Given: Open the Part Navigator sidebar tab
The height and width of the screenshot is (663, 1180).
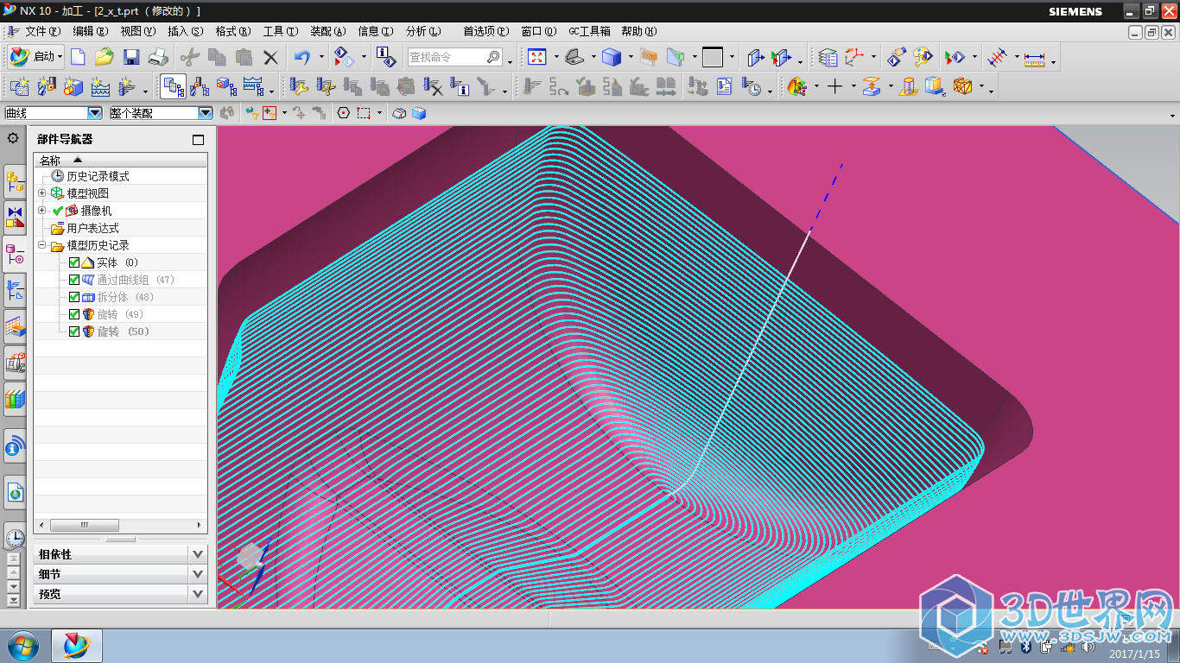Looking at the screenshot, I should [15, 254].
